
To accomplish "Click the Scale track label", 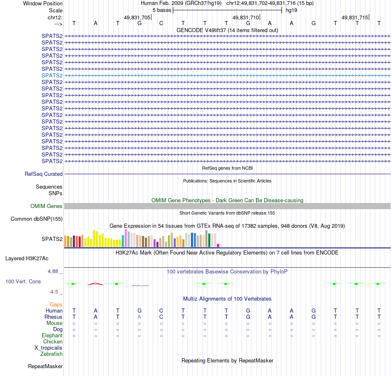I will 56,10.
